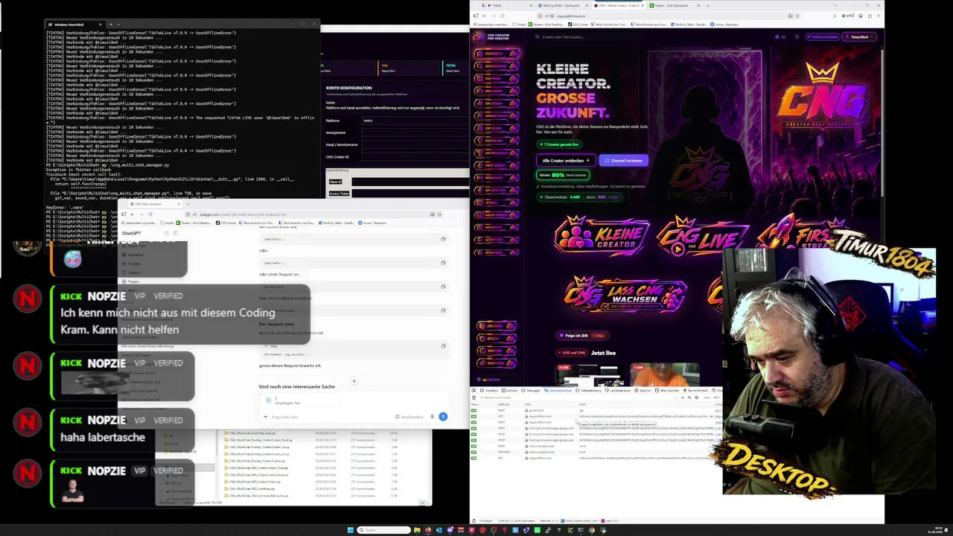Click the Discord beitreten button
Image resolution: width=953 pixels, height=536 pixels.
624,160
